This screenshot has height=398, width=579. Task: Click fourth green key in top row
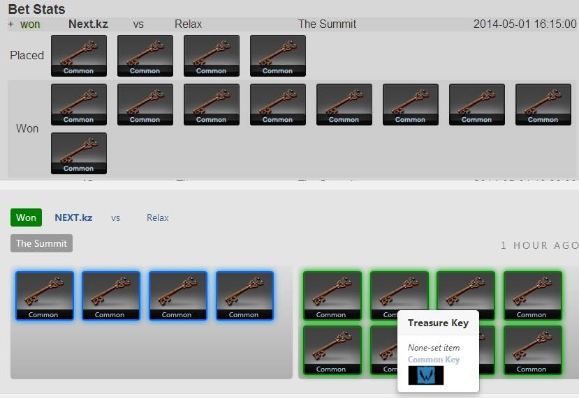coord(533,296)
